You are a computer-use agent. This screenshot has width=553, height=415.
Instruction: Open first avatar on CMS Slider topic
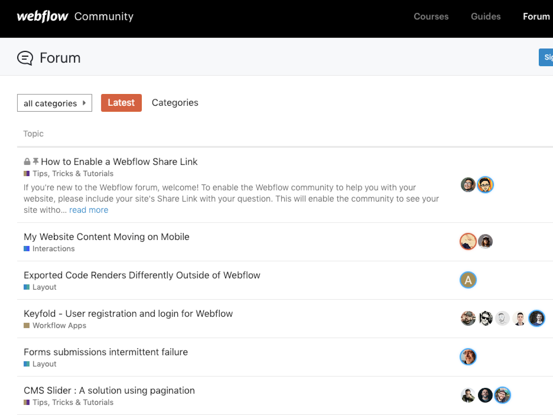coord(468,395)
